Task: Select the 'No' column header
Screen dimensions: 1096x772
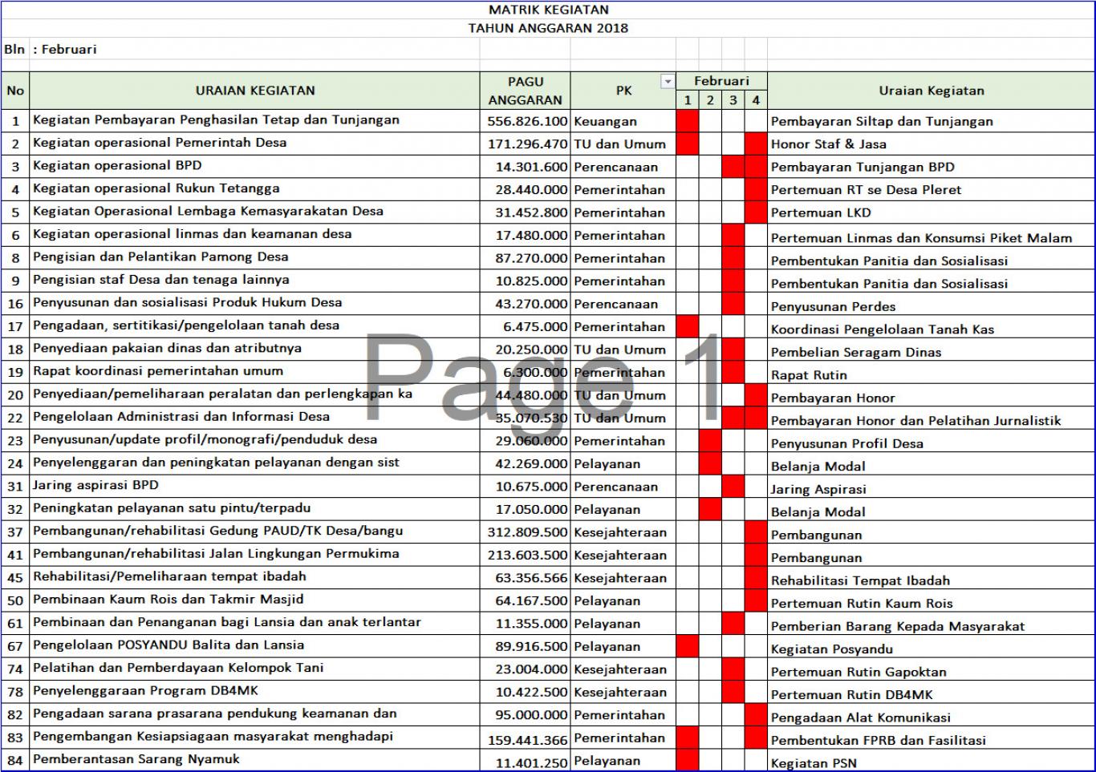Action: [x=15, y=91]
